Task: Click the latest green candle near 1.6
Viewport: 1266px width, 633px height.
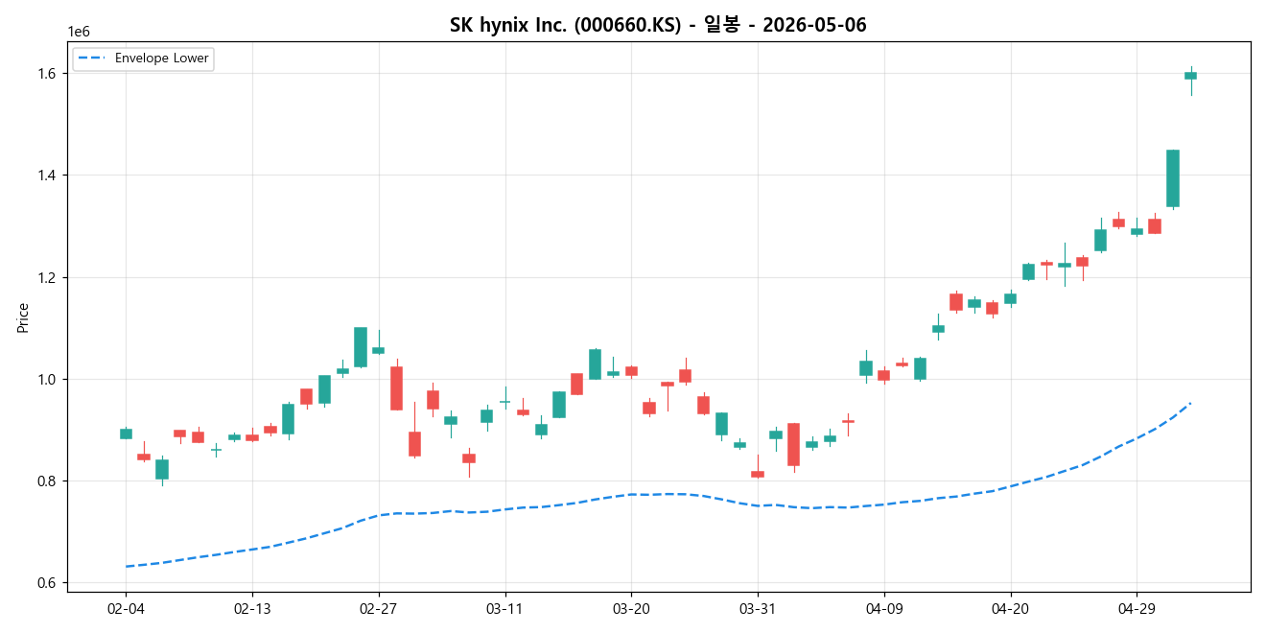Action: (1190, 76)
